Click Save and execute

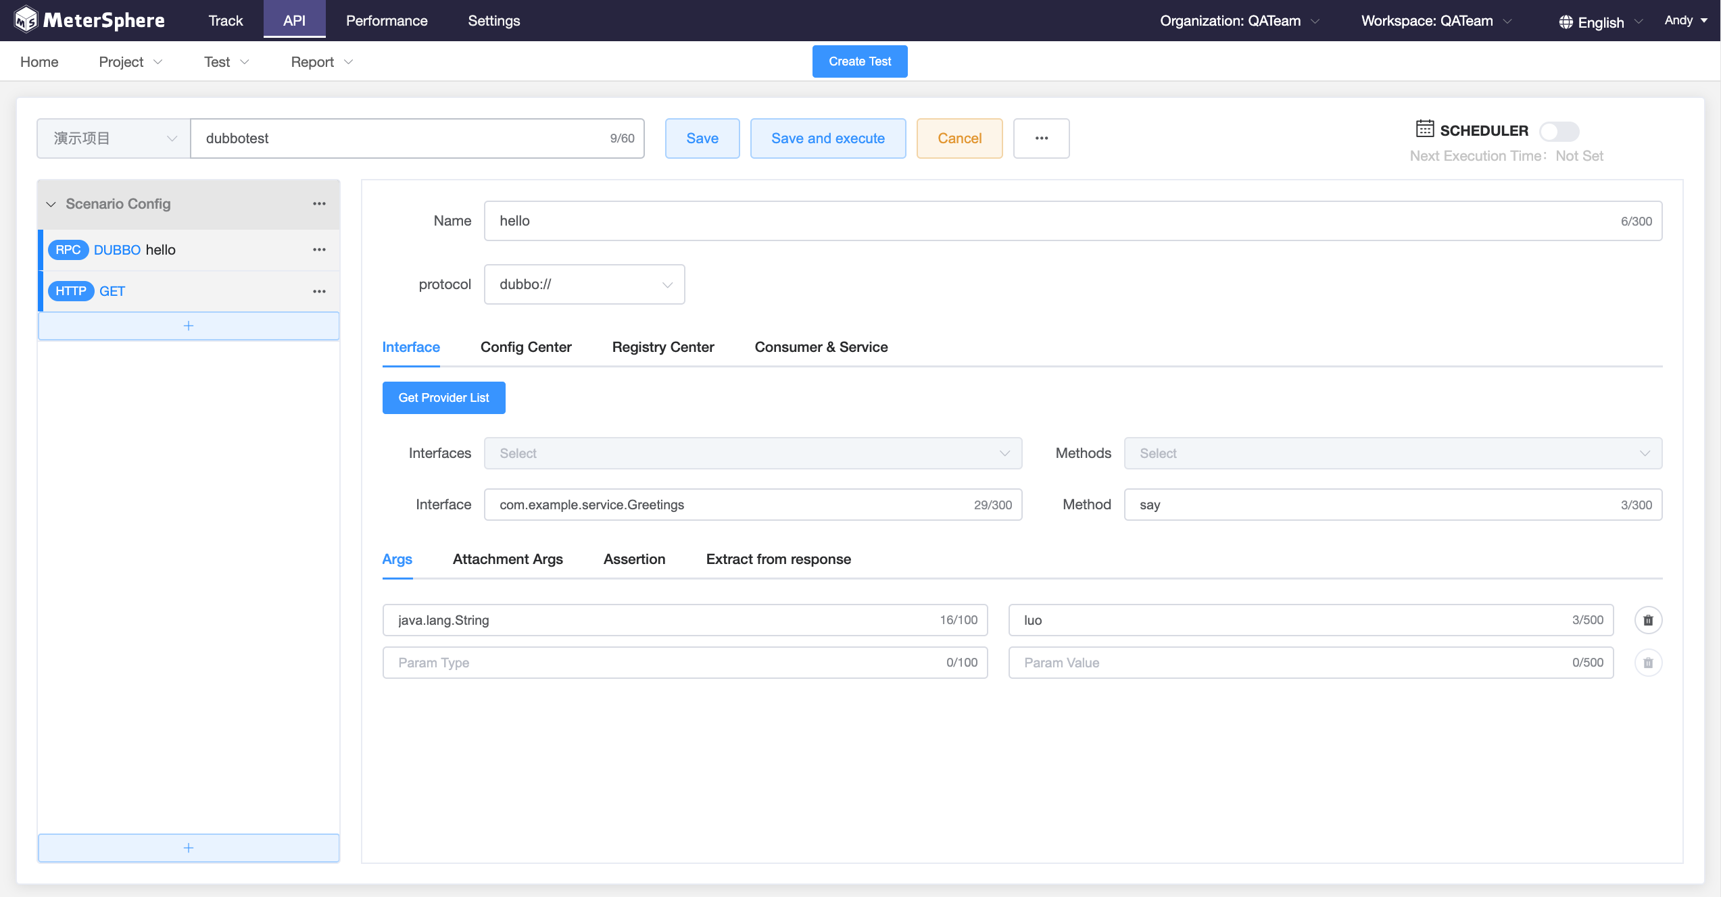coord(827,138)
